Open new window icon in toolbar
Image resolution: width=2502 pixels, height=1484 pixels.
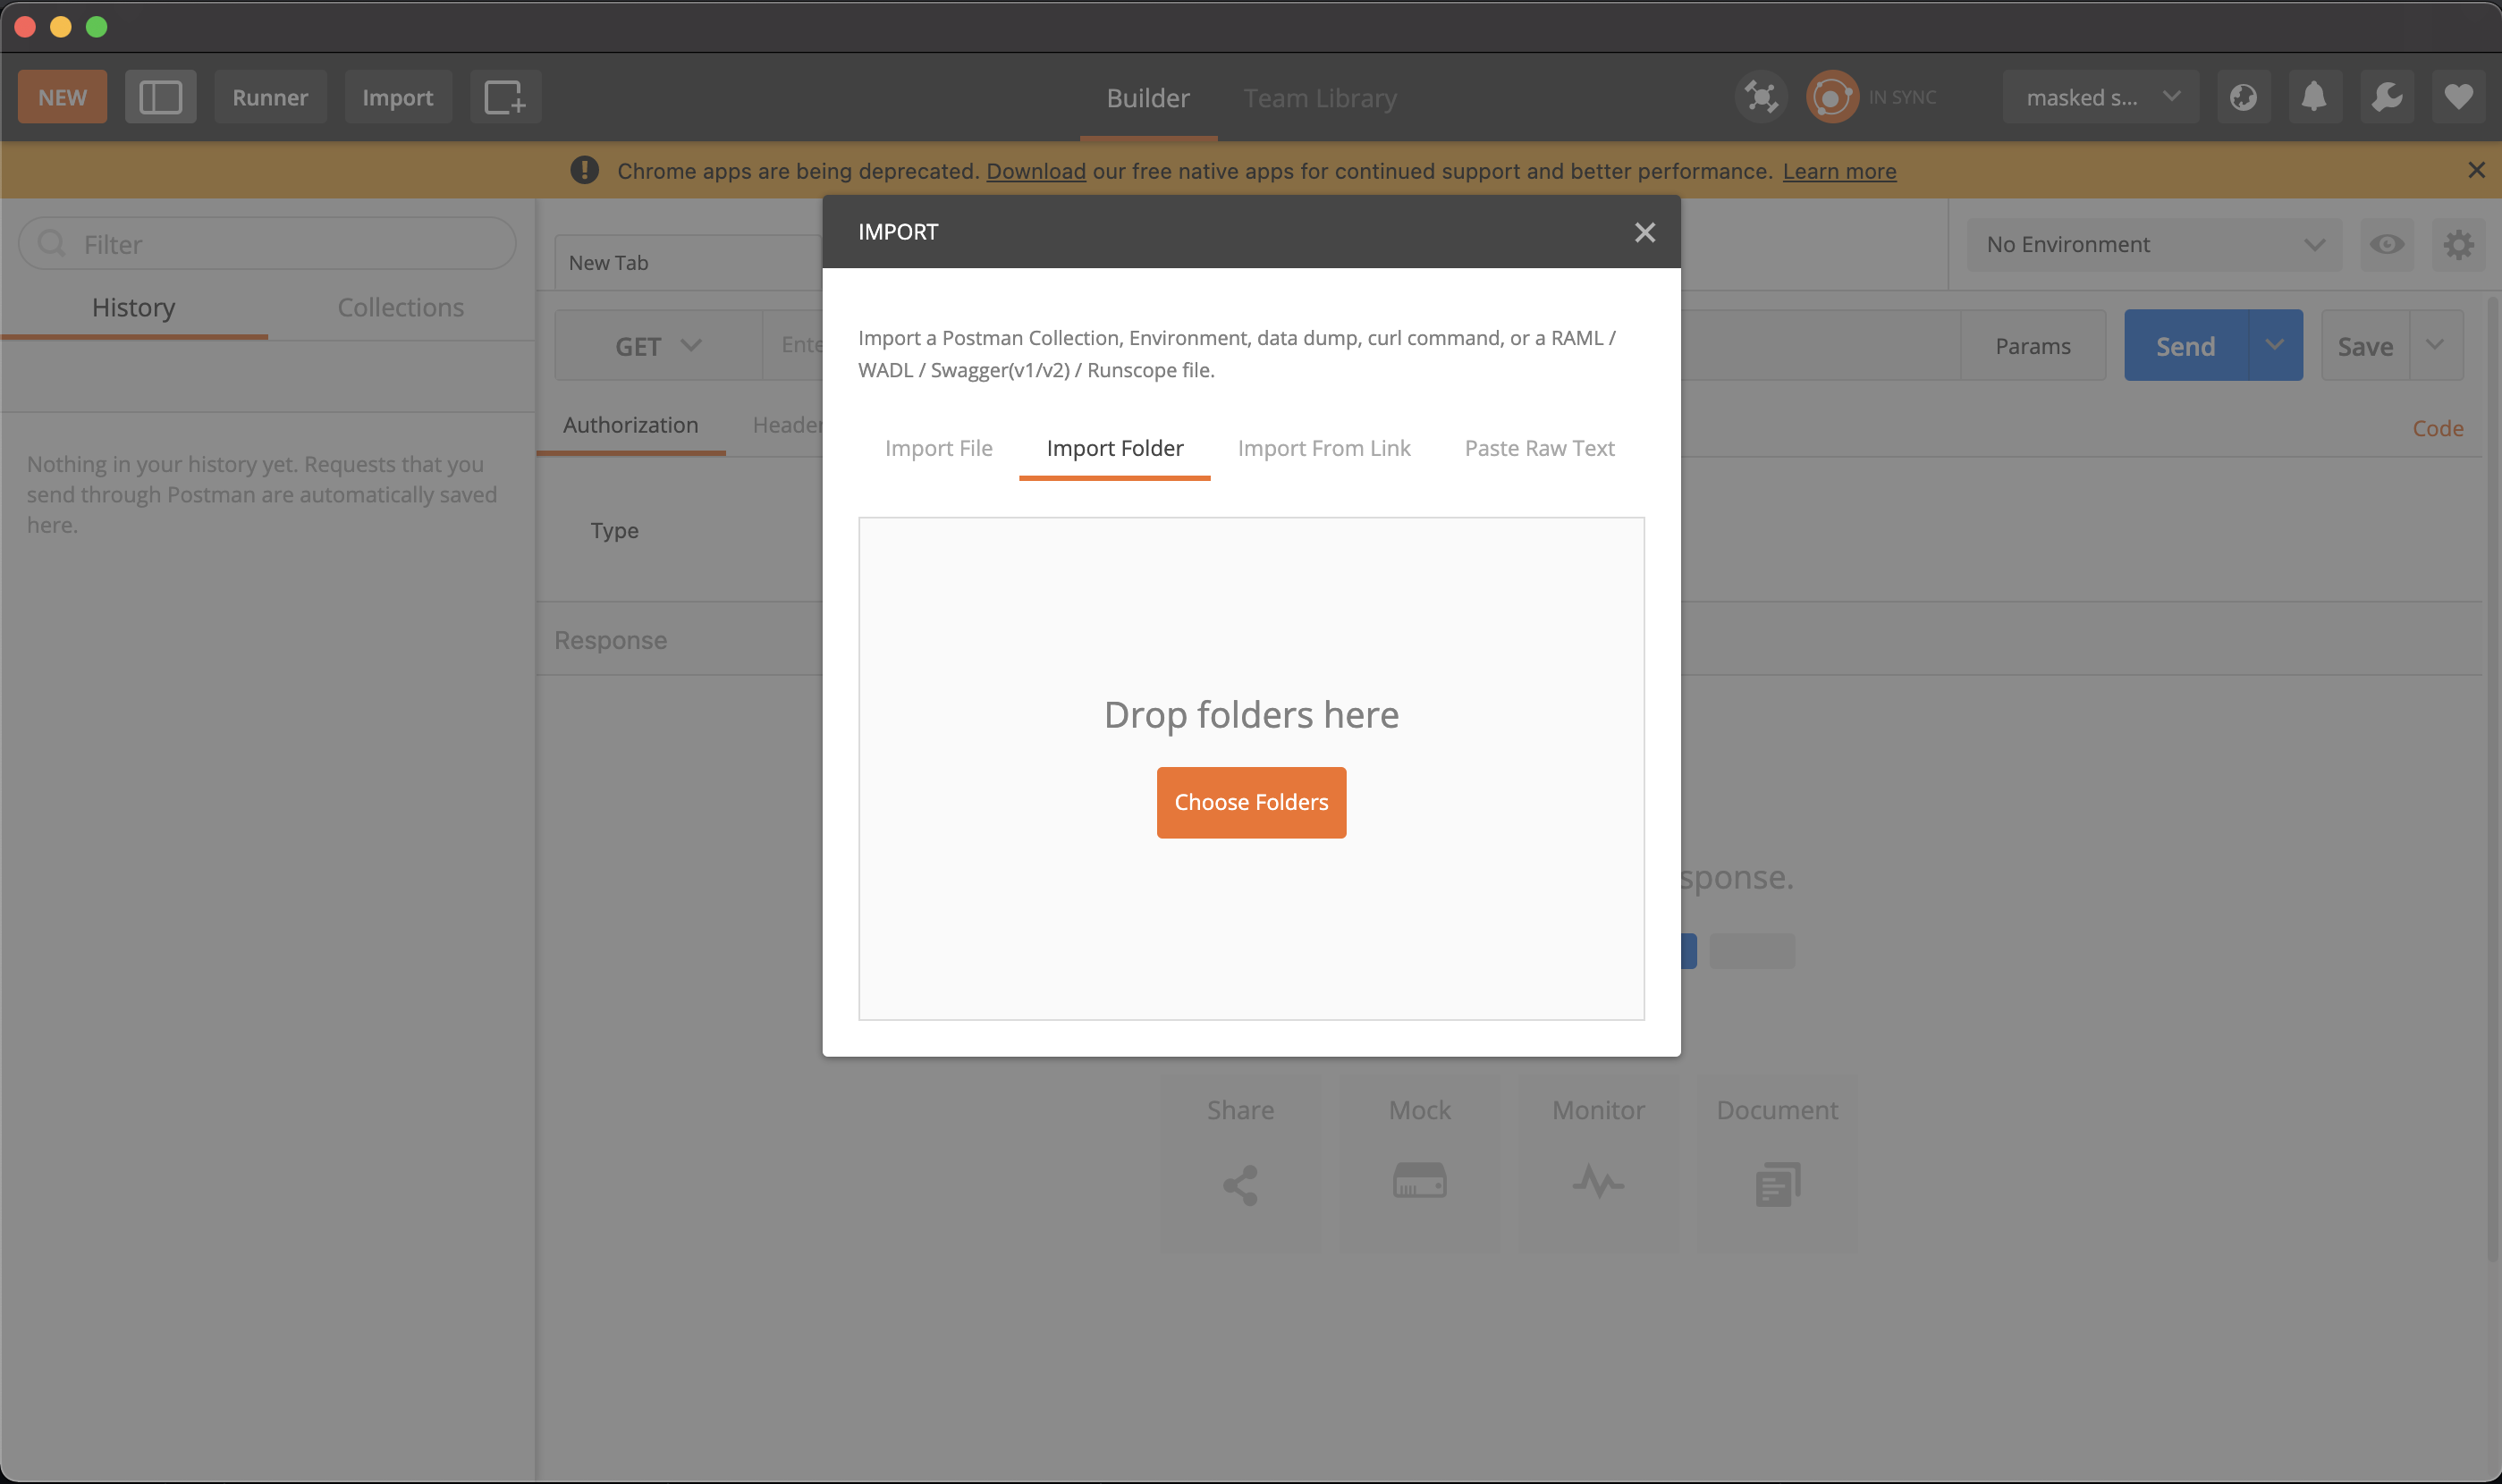pyautogui.click(x=505, y=97)
